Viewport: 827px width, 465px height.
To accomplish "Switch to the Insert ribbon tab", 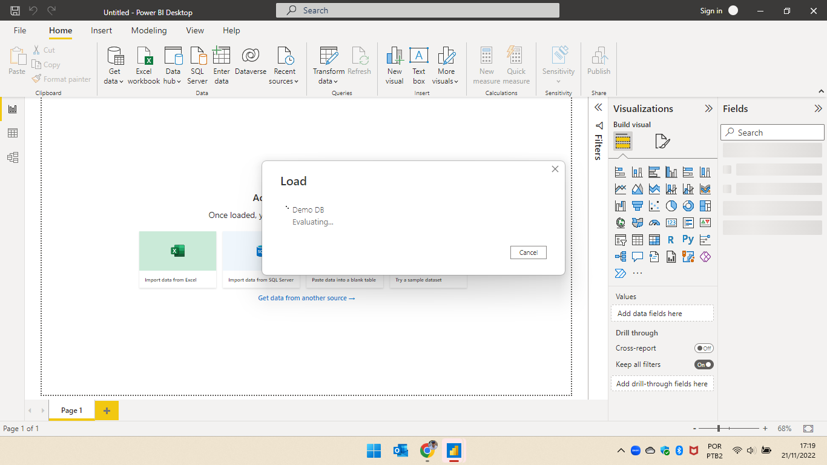I will 102,30.
